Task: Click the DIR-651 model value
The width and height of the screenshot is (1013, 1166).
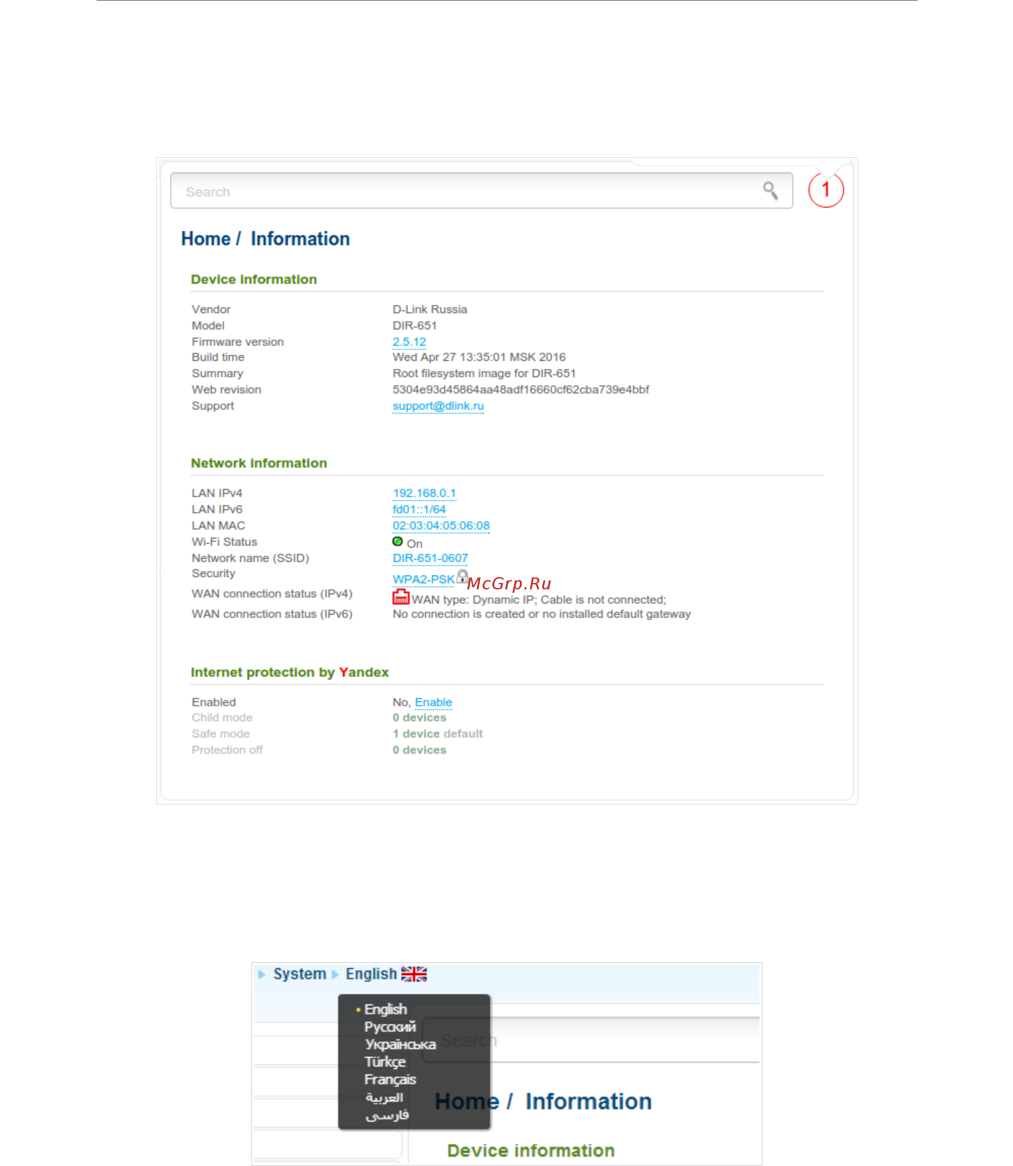Action: coord(415,326)
